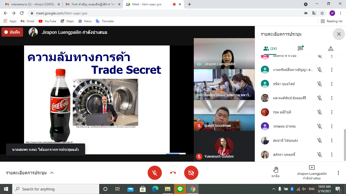346x194 pixels.
Task: Open the Reading list
Action: pos(332,21)
